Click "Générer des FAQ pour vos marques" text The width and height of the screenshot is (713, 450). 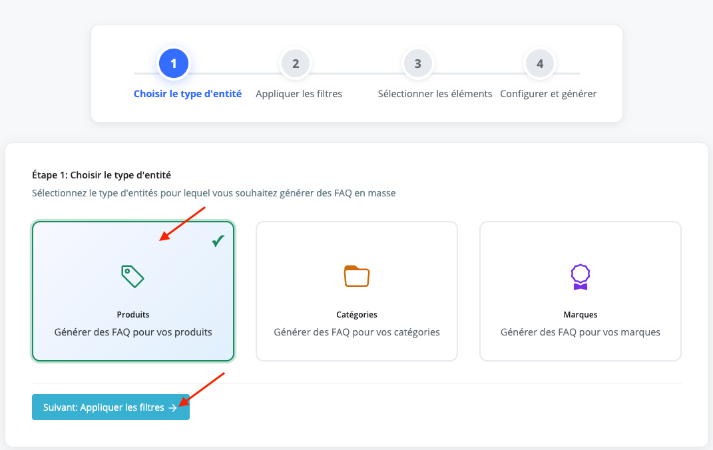click(x=581, y=332)
